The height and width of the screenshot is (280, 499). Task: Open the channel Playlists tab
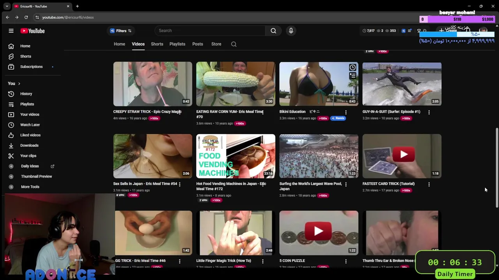tap(177, 44)
